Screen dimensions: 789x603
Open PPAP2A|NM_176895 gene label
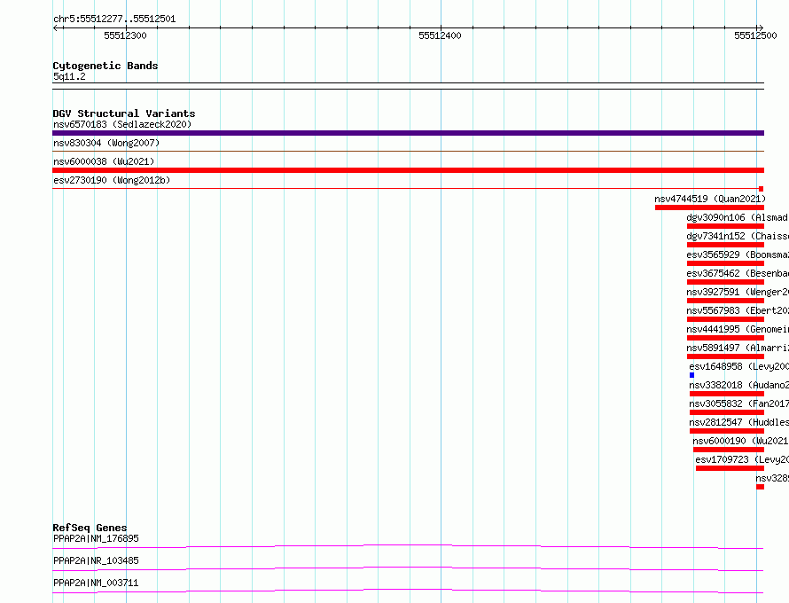coord(96,538)
